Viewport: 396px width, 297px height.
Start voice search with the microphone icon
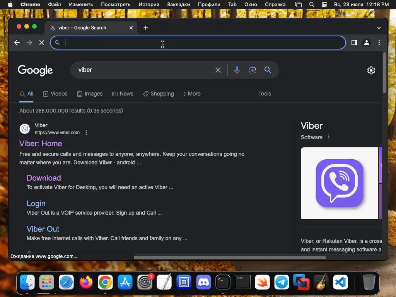click(237, 70)
